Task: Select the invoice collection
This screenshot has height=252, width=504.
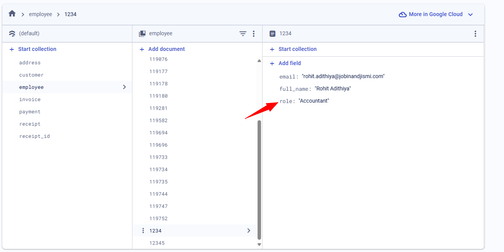Action: point(30,100)
